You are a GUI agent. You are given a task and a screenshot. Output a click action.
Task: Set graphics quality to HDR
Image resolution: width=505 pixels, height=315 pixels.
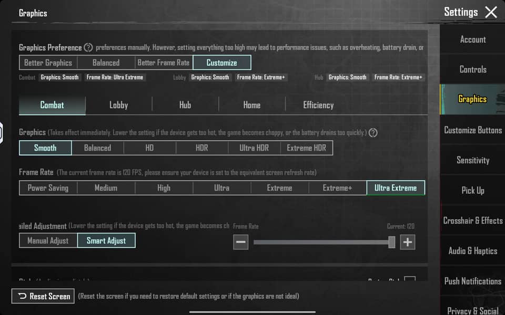(202, 148)
